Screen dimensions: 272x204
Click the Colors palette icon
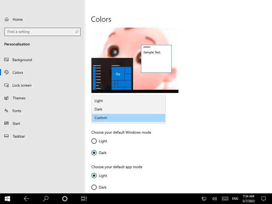coord(6,72)
